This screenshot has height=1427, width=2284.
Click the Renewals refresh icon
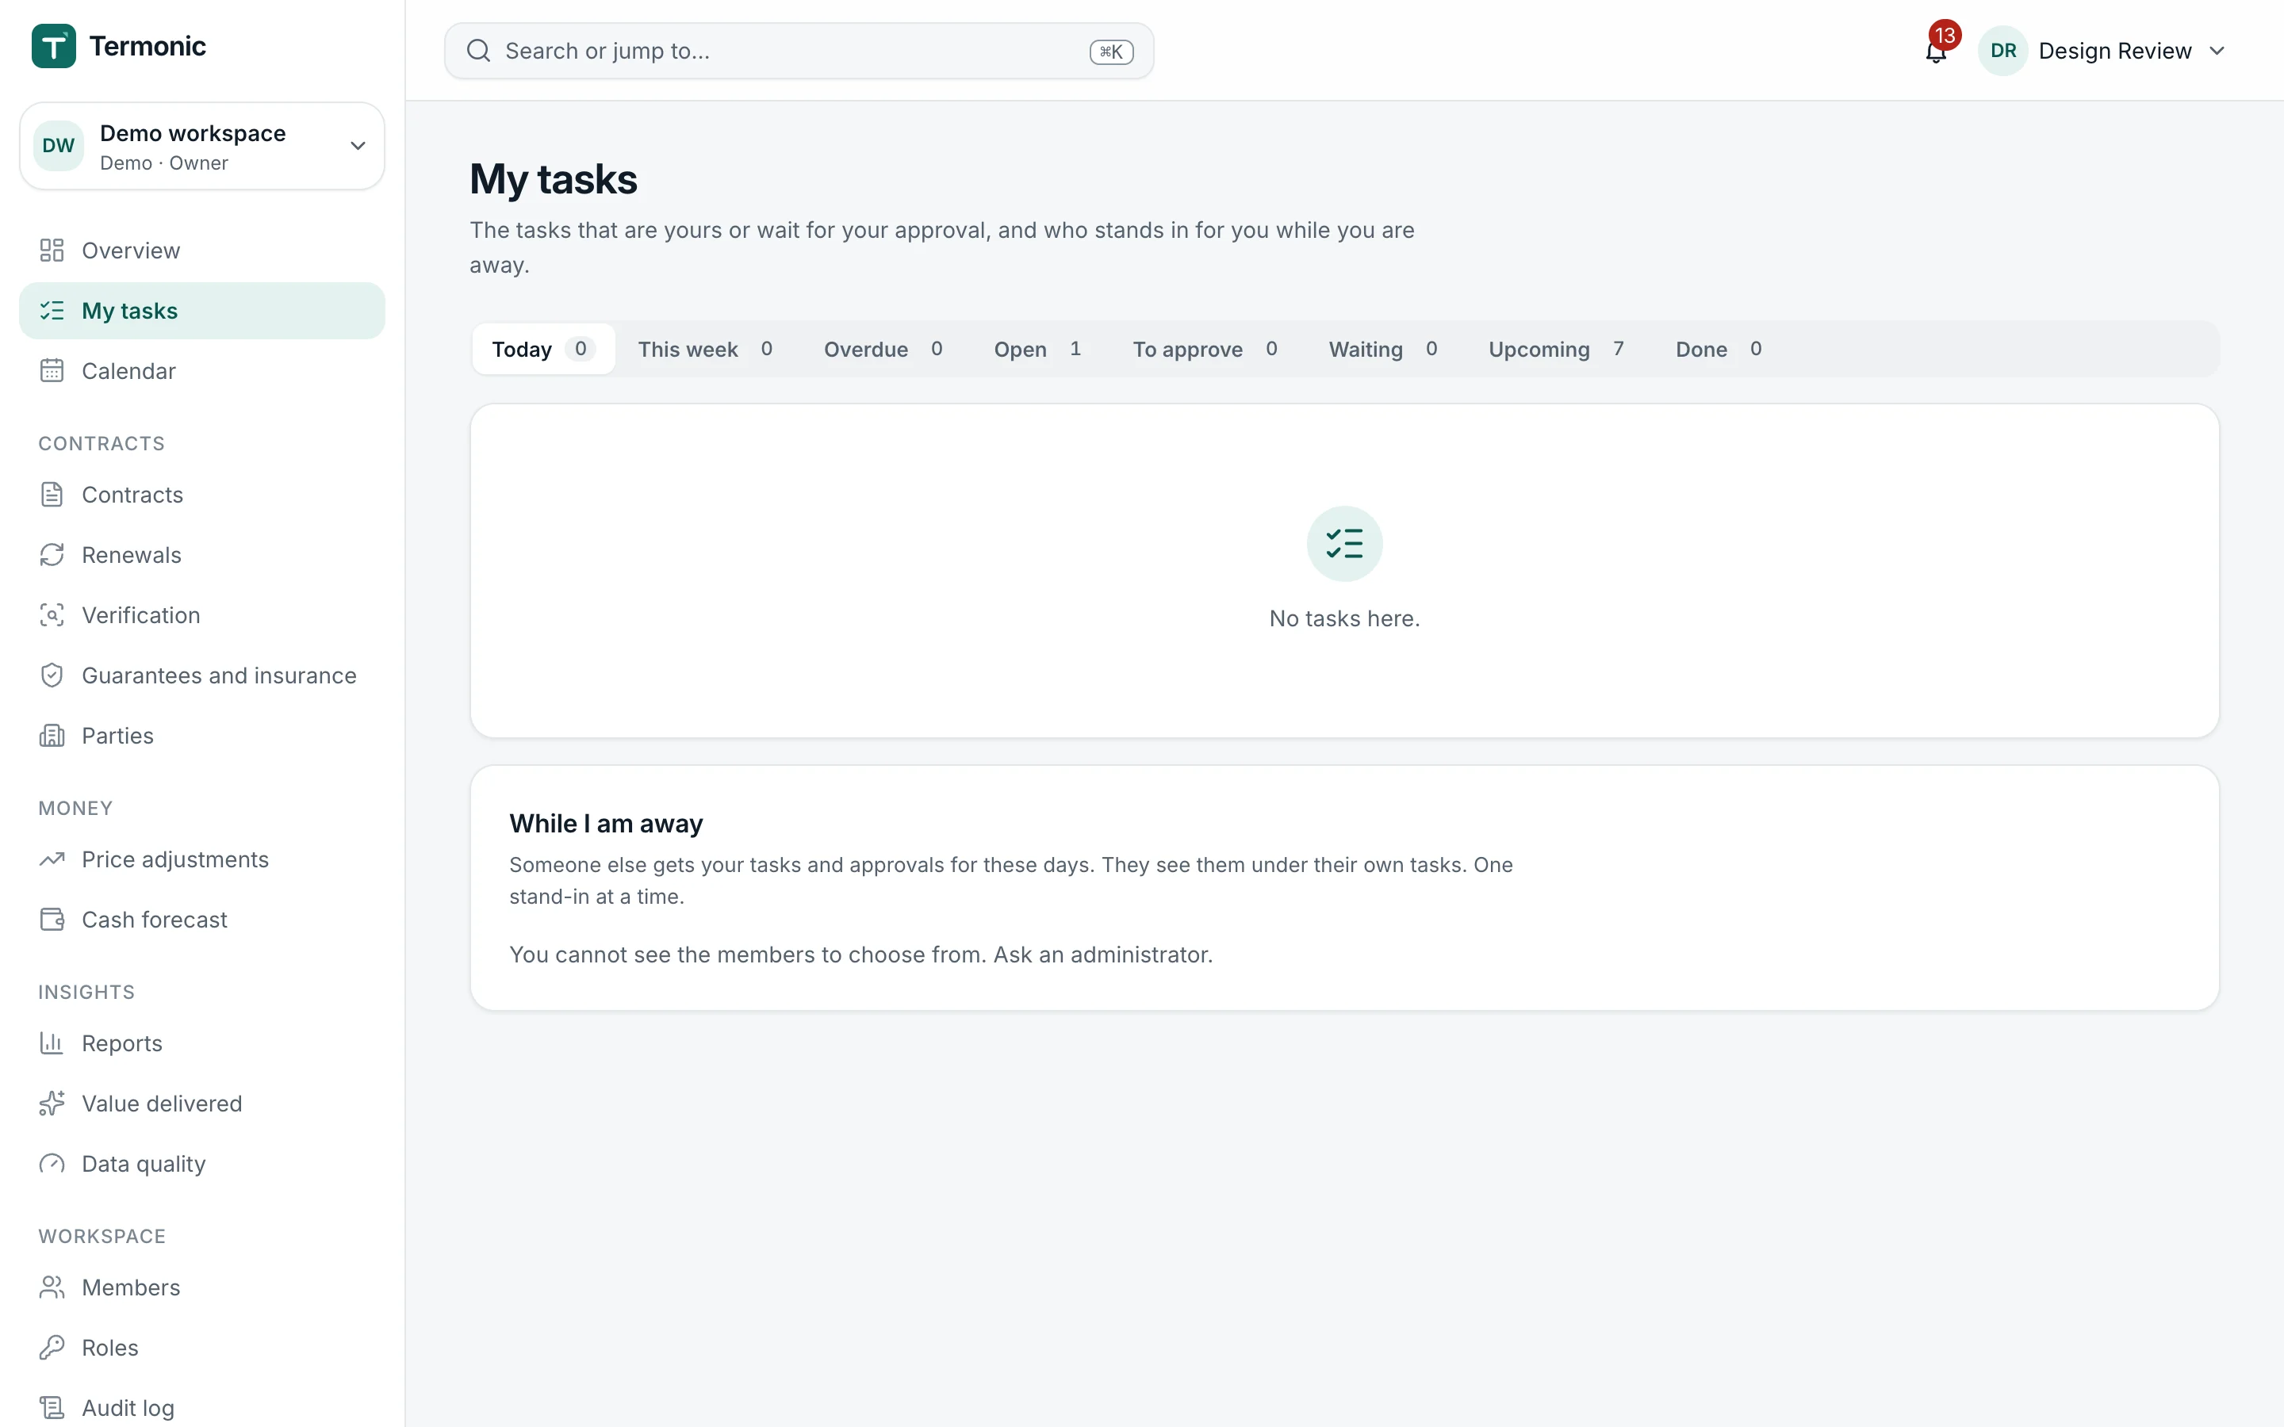pos(52,555)
